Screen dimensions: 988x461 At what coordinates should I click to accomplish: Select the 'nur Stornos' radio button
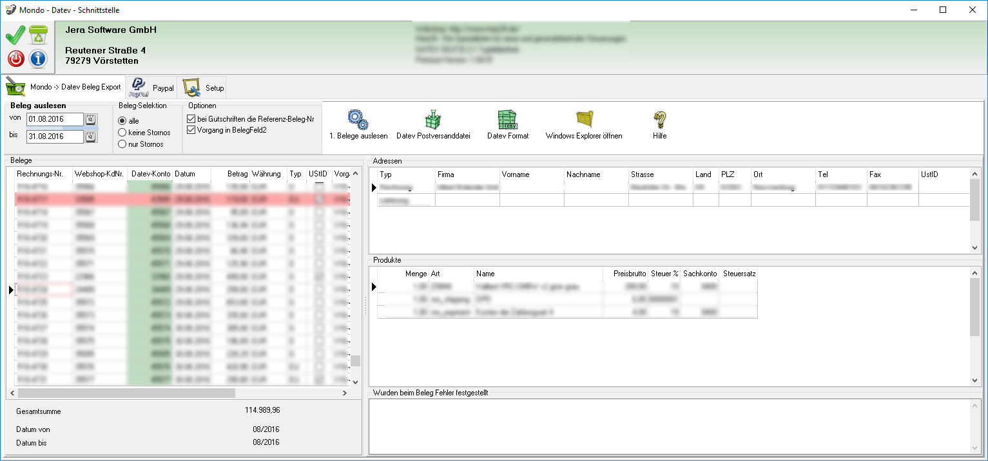coord(122,144)
